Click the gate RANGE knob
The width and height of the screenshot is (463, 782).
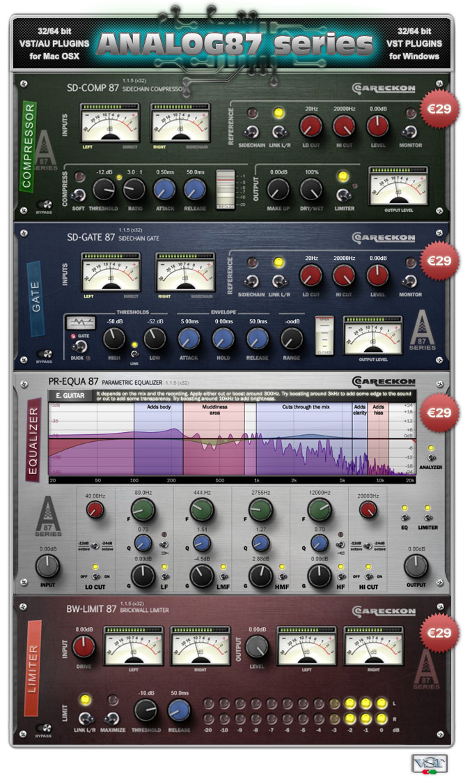(x=292, y=339)
